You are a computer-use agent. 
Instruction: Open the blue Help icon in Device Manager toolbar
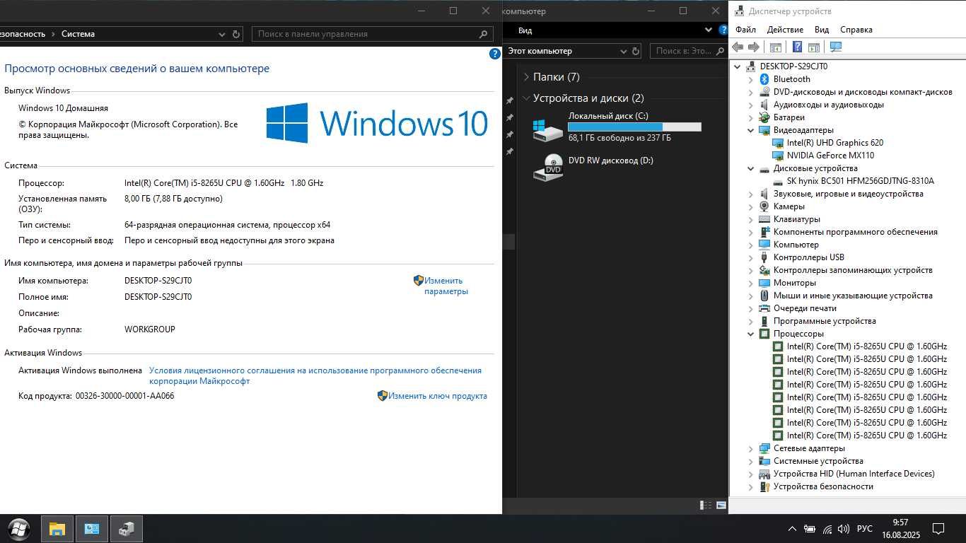pos(797,47)
